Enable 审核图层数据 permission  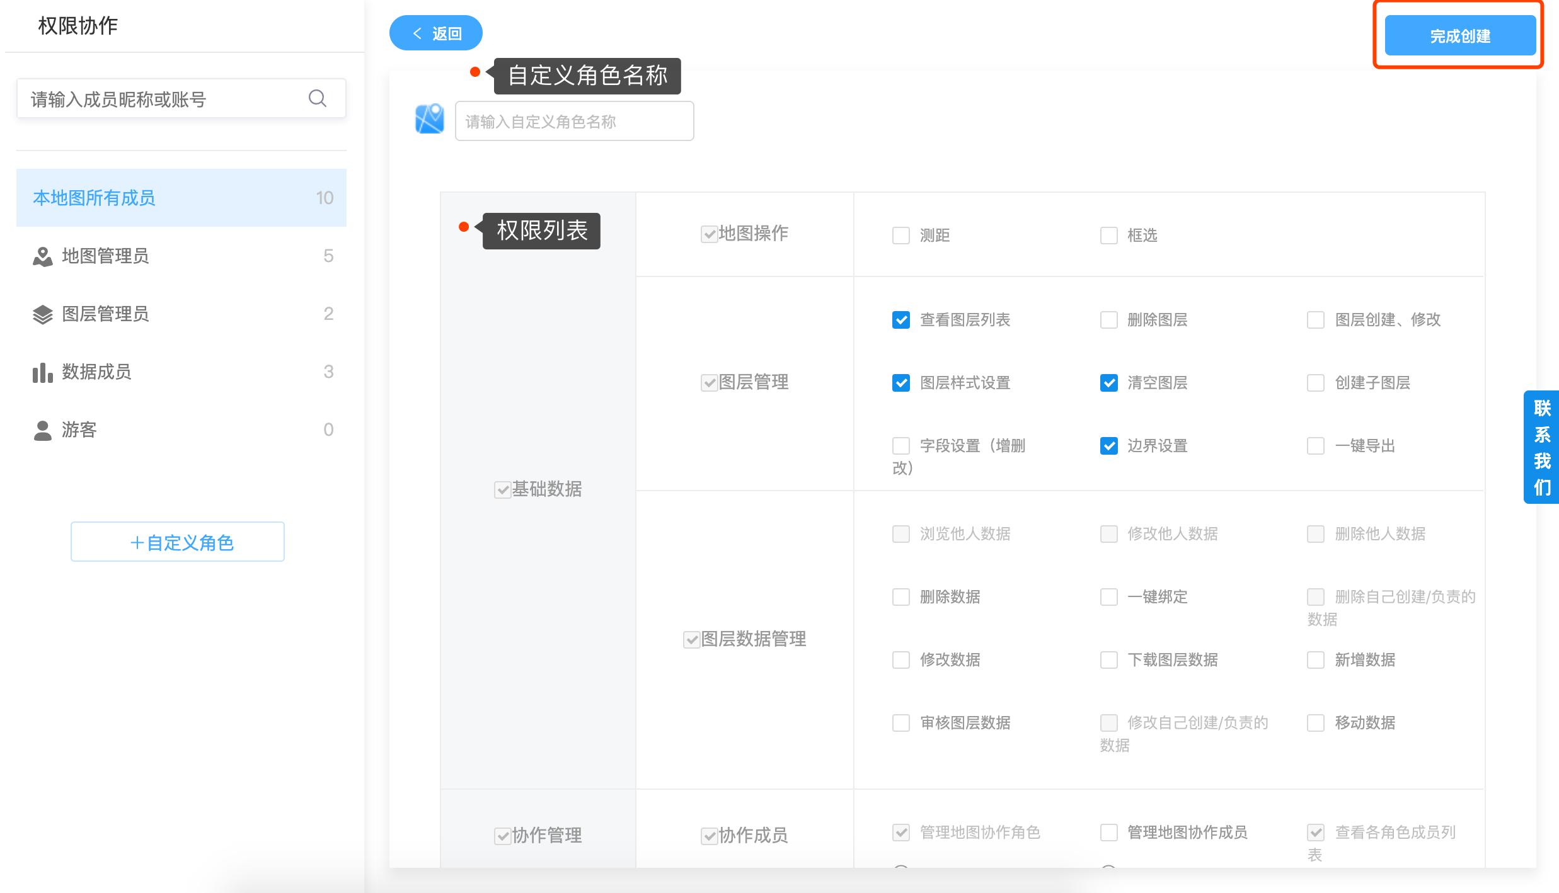click(901, 723)
